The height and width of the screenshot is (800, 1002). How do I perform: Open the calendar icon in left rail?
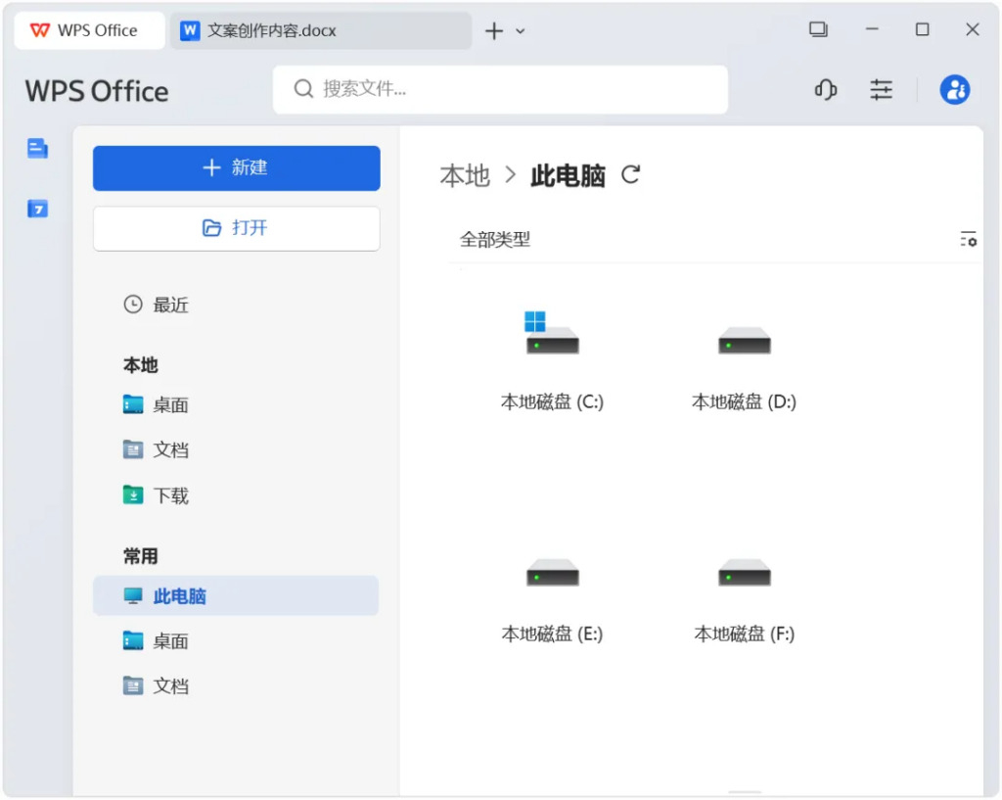coord(37,209)
